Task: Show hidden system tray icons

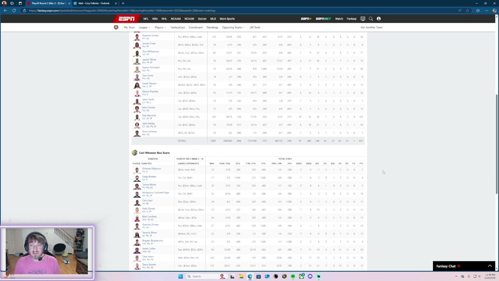Action: click(x=456, y=276)
